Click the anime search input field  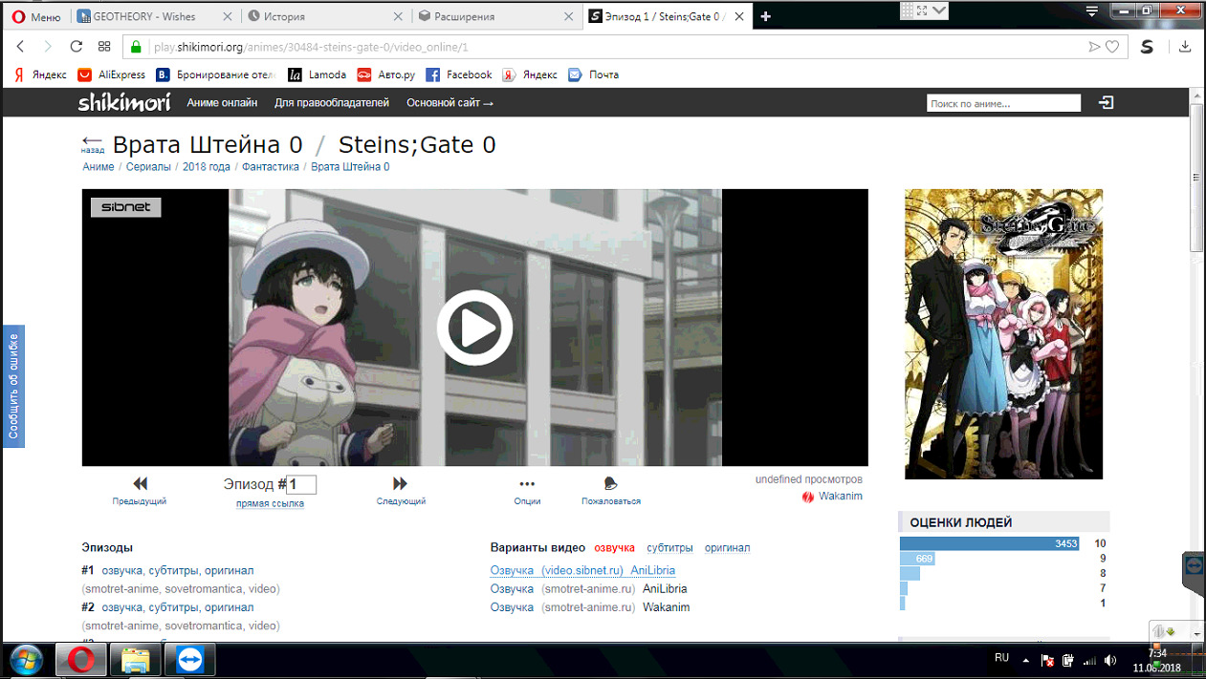(1003, 103)
